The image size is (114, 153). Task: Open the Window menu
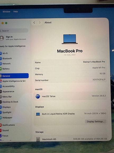6,11
